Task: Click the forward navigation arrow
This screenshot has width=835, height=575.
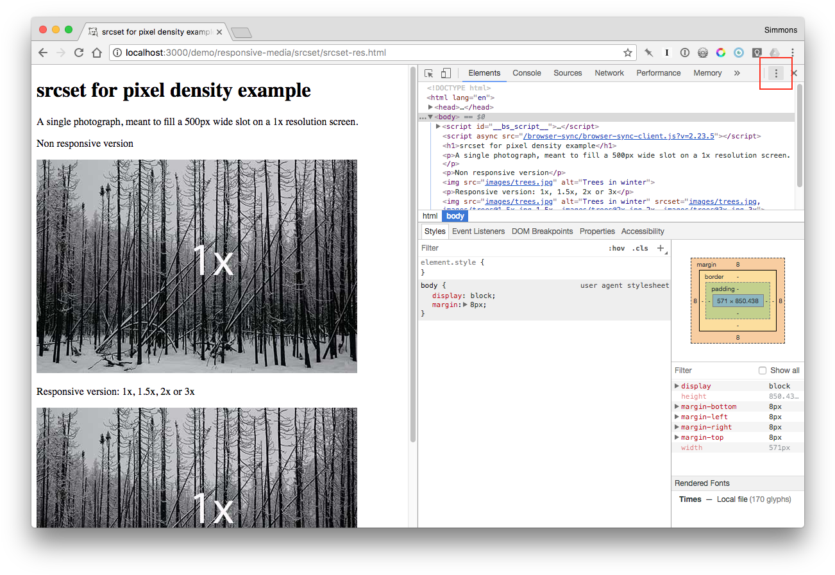Action: (x=61, y=53)
